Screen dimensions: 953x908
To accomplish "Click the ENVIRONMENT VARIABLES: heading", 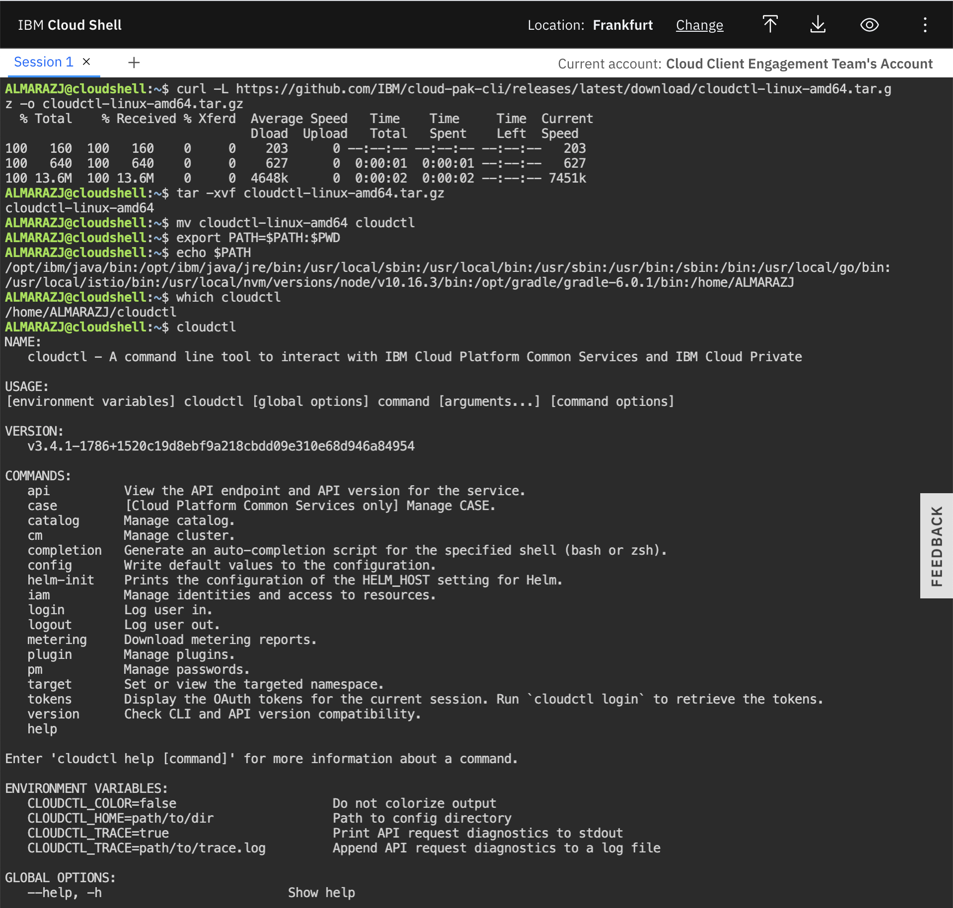I will pyautogui.click(x=86, y=789).
